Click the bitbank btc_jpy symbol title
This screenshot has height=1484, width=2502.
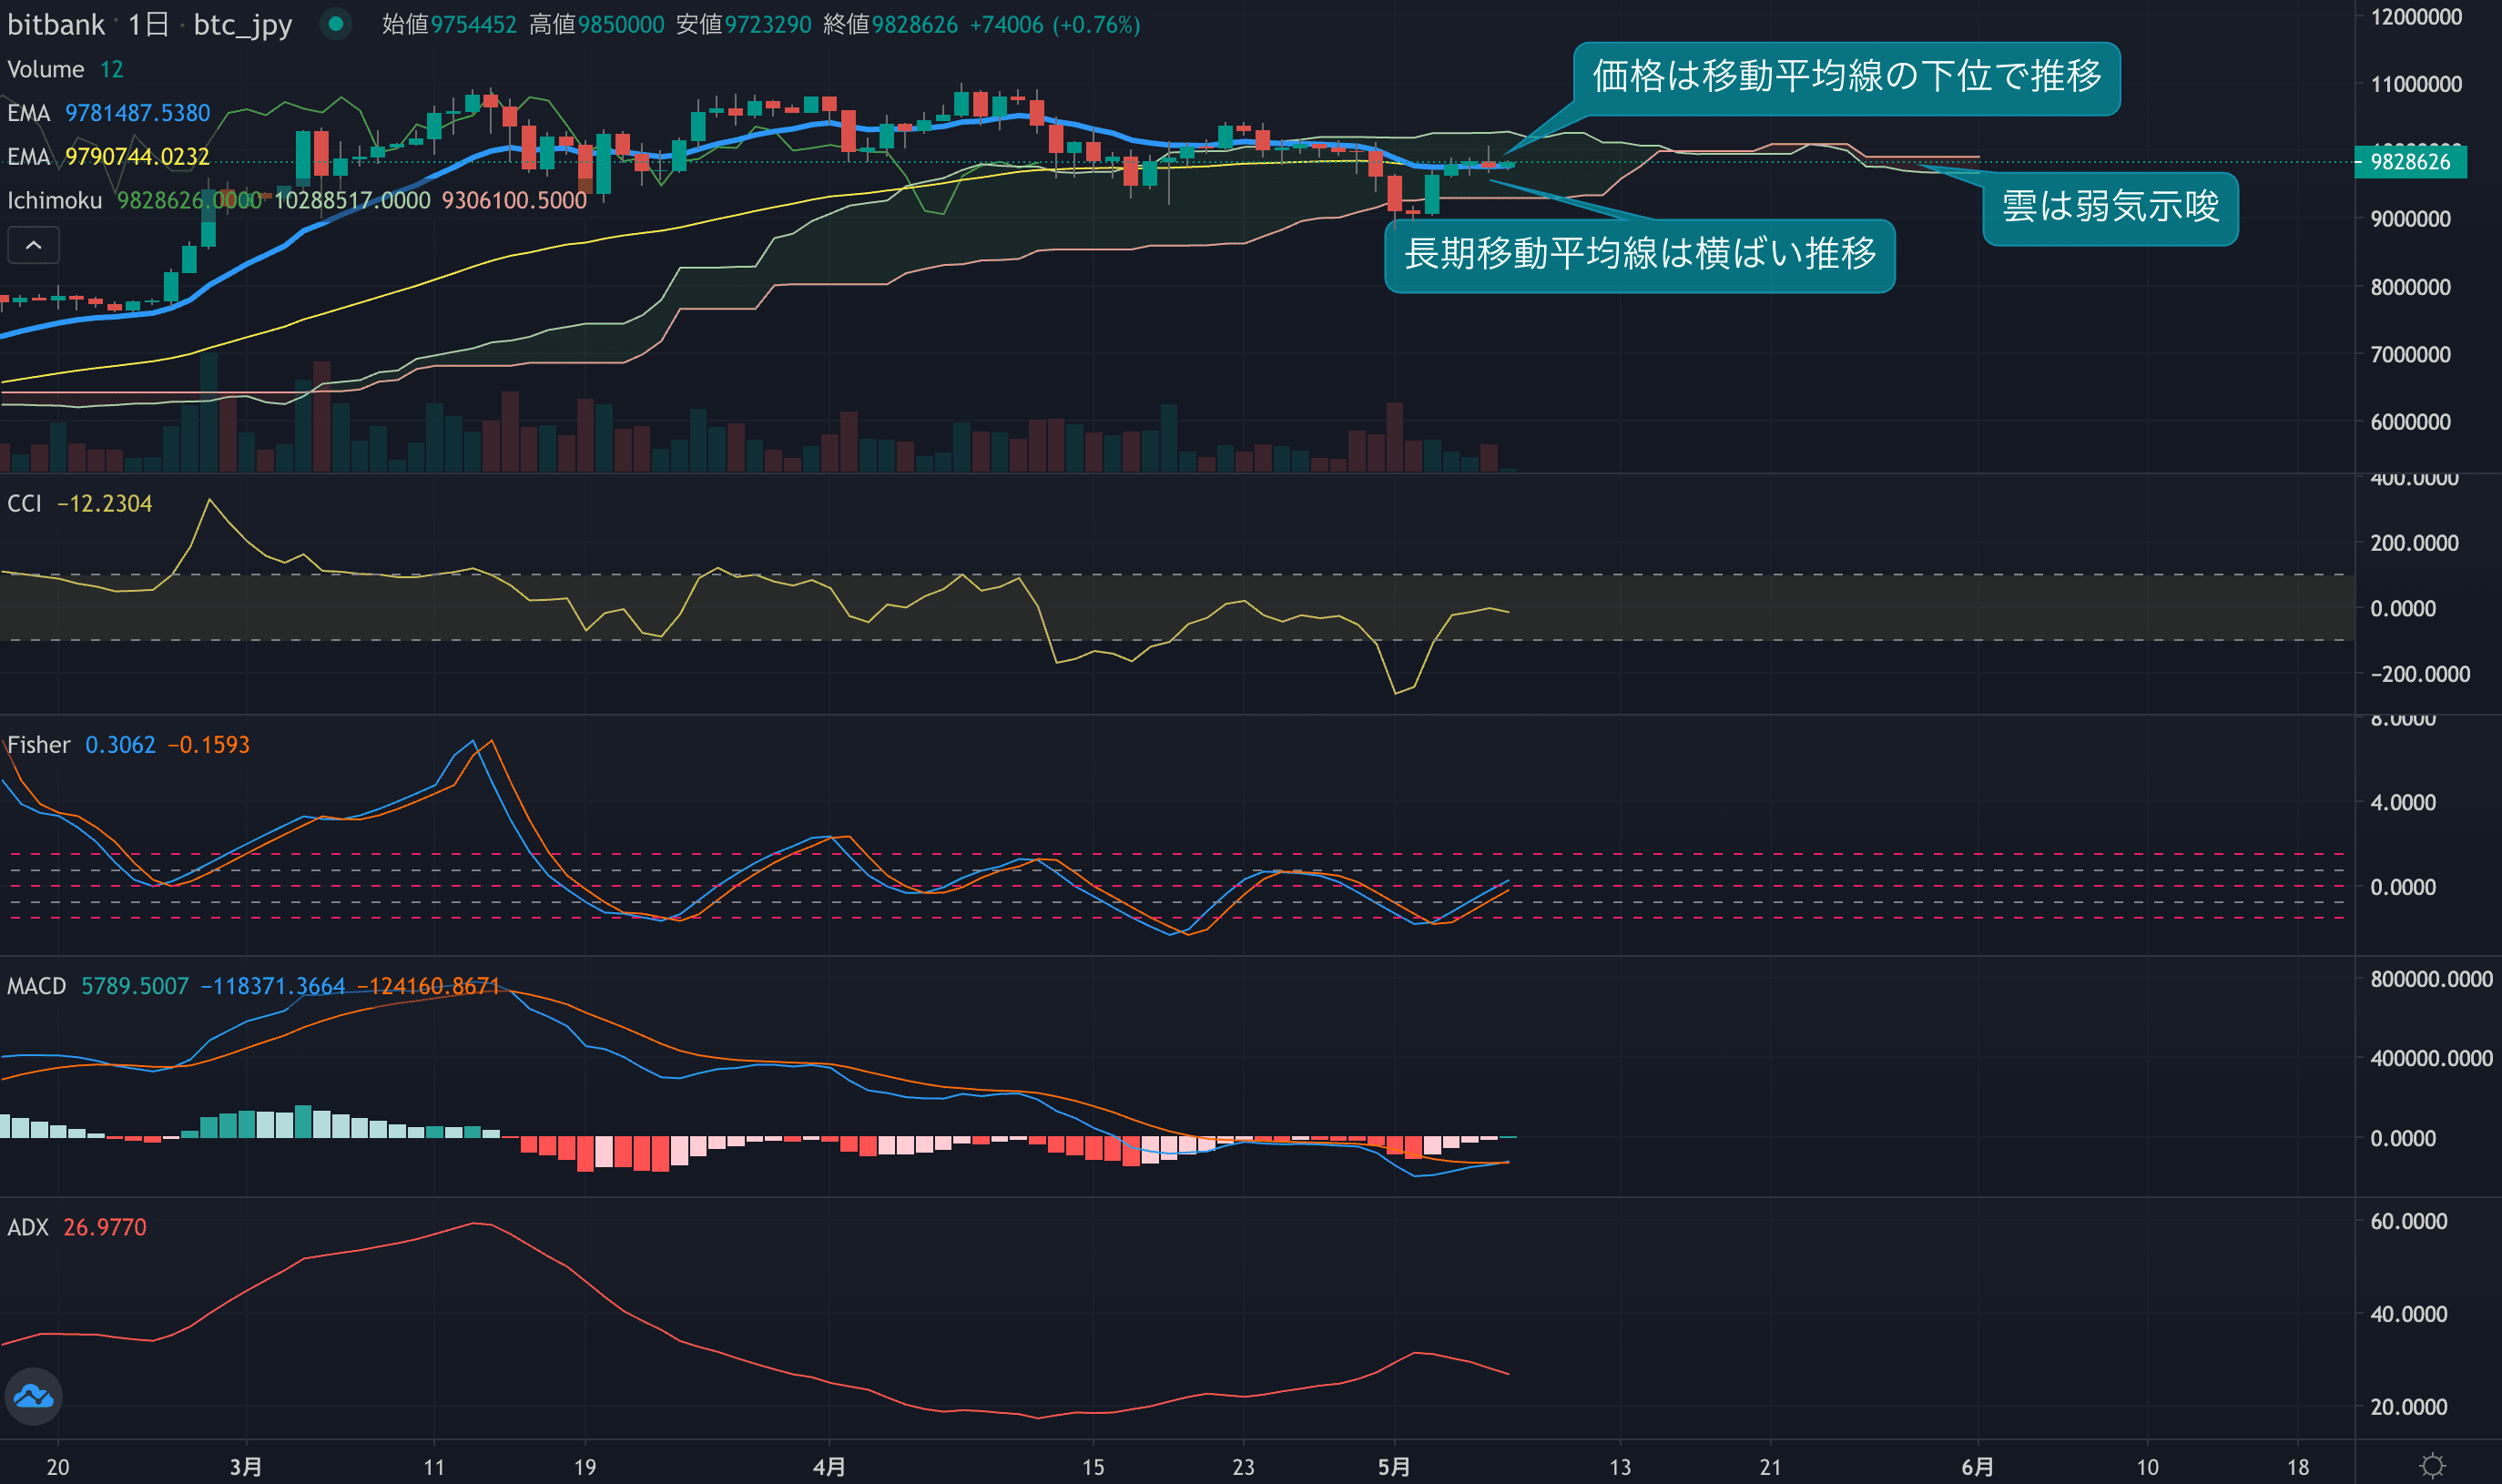click(x=150, y=24)
